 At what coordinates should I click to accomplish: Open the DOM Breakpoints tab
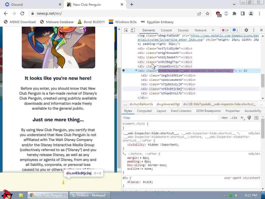pos(208,111)
